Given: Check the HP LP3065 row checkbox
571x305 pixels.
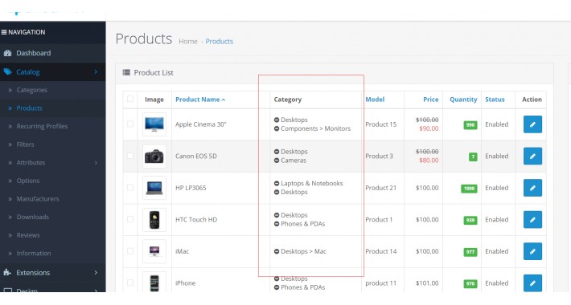Looking at the screenshot, I should [x=130, y=187].
